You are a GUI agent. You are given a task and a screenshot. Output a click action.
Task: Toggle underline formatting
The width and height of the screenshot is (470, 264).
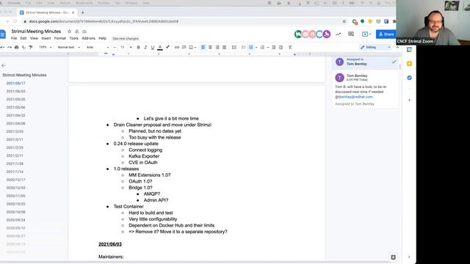click(x=153, y=47)
